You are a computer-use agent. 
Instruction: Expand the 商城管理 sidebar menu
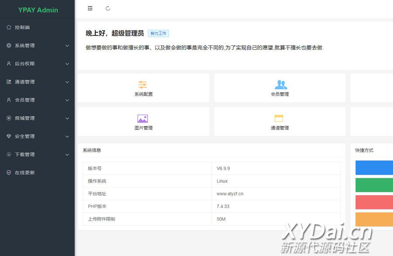[x=37, y=118]
